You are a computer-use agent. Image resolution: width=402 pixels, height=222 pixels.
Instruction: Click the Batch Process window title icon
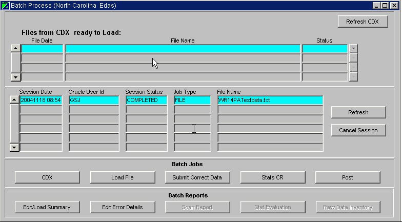click(x=6, y=6)
